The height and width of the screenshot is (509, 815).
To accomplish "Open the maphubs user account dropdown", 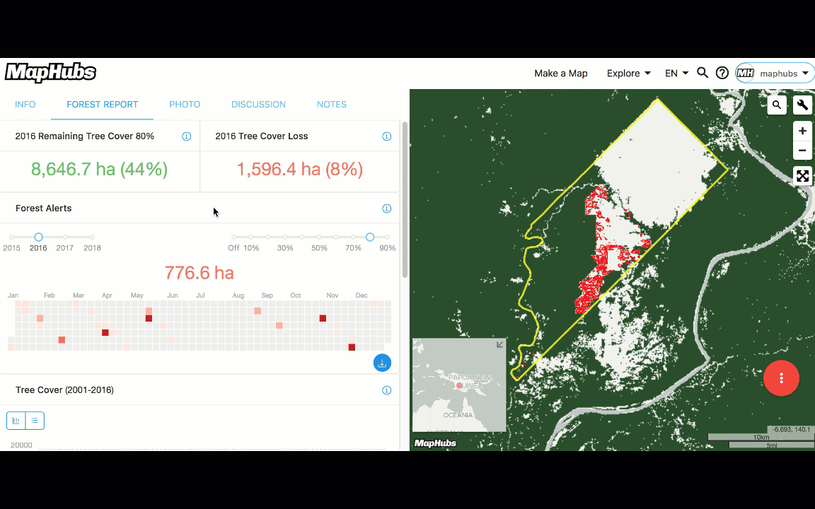I will (x=775, y=74).
